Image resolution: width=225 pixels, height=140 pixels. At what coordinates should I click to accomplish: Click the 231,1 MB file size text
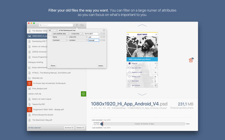(185, 104)
